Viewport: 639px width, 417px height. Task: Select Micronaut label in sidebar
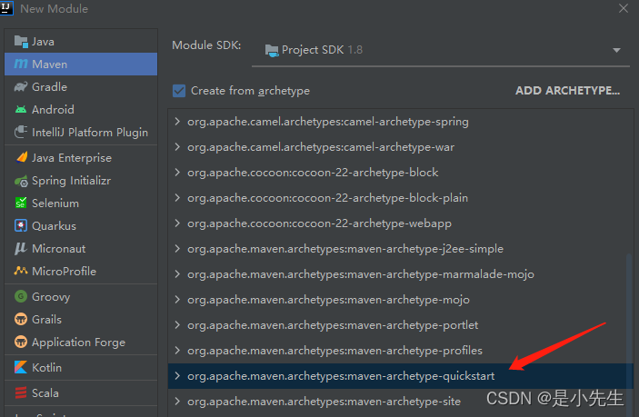59,249
